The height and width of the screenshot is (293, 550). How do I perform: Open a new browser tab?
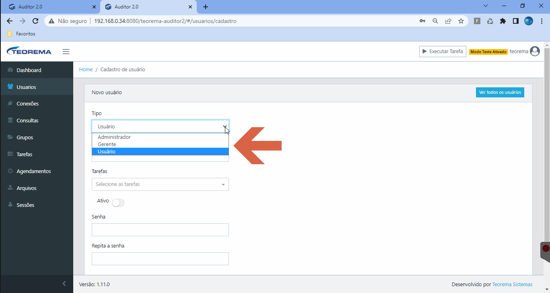(206, 7)
